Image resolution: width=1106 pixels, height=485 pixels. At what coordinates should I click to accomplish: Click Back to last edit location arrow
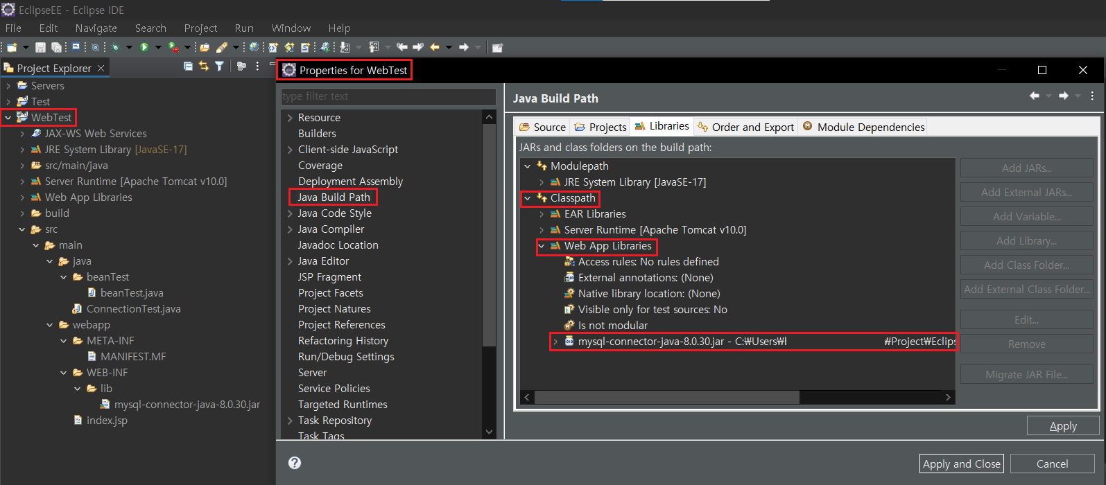[401, 47]
